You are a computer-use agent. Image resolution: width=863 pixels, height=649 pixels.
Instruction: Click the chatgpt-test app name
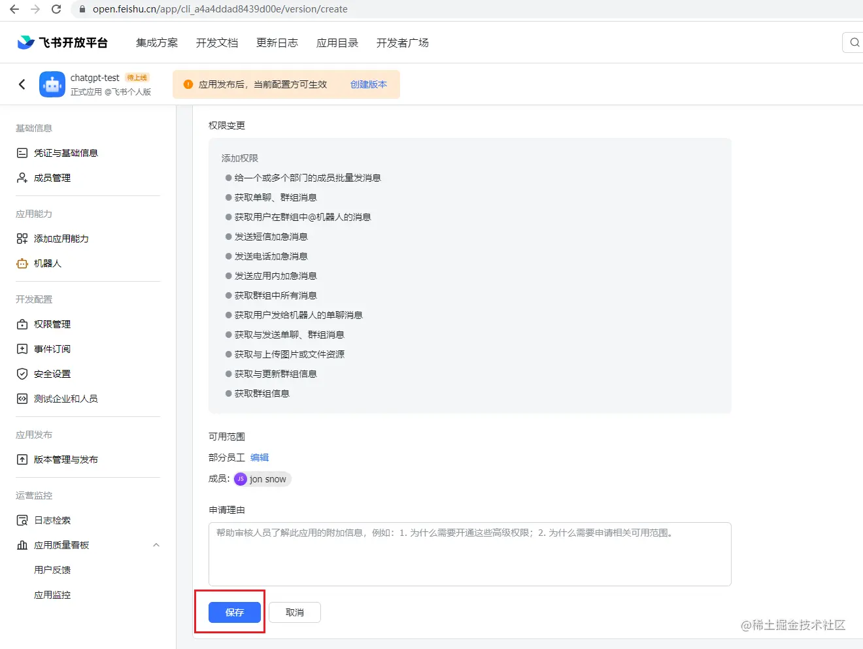[x=95, y=78]
